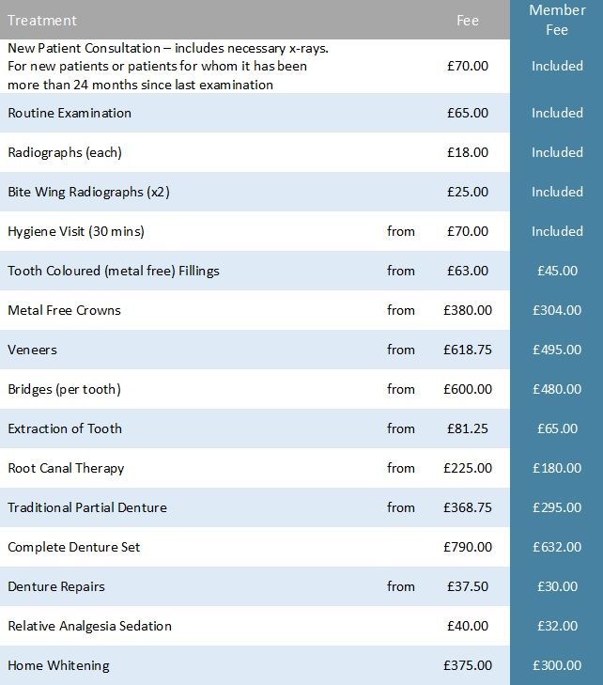Screen dimensions: 603x685
Task: Click the Fee column header
Action: (467, 21)
